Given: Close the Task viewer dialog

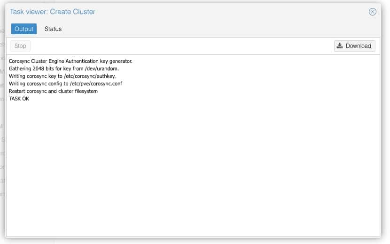Looking at the screenshot, I should (373, 12).
